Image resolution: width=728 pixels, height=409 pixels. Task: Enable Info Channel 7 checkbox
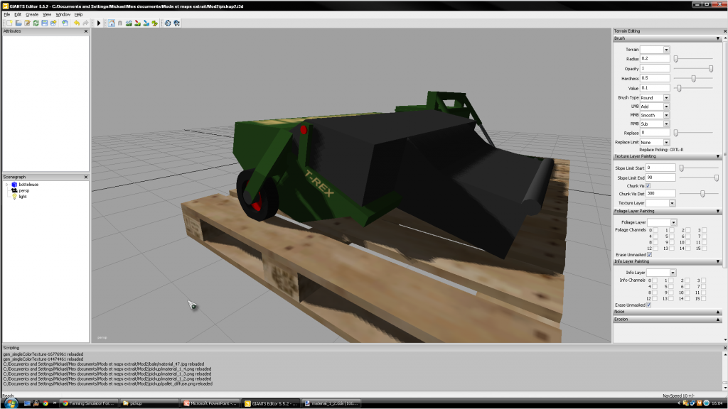pos(704,287)
